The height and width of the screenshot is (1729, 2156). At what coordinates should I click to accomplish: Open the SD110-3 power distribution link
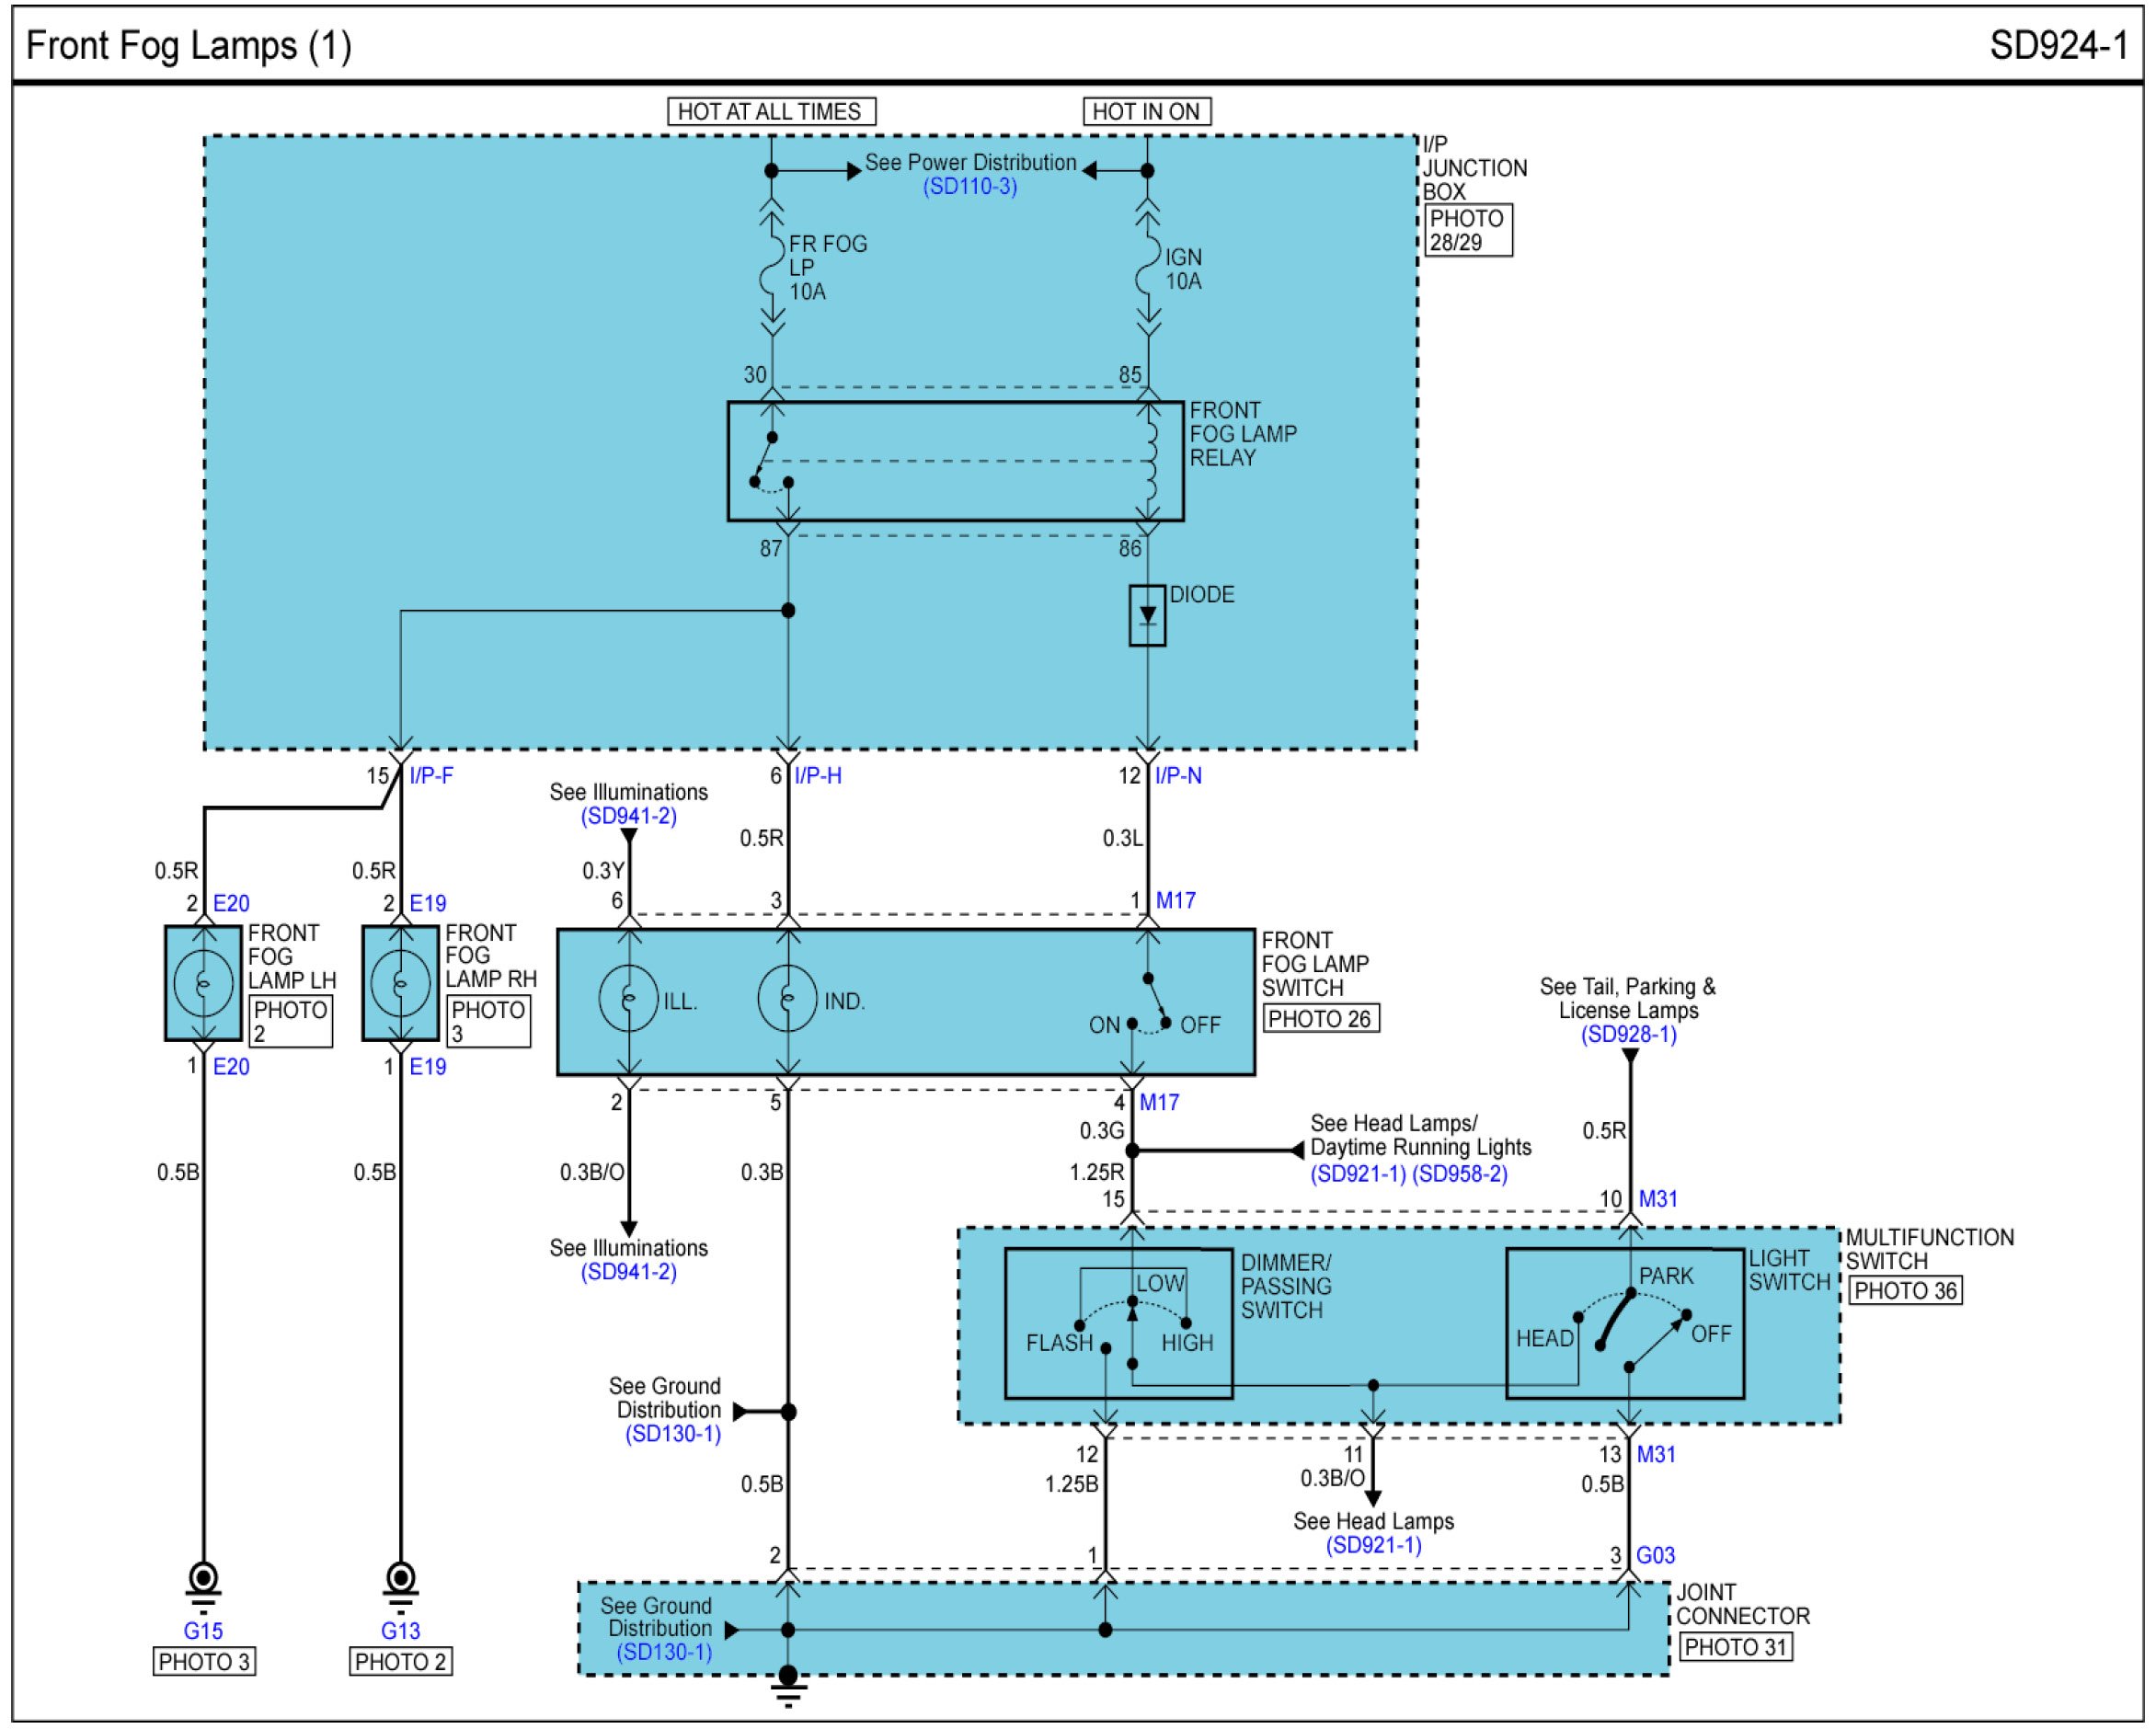969,187
